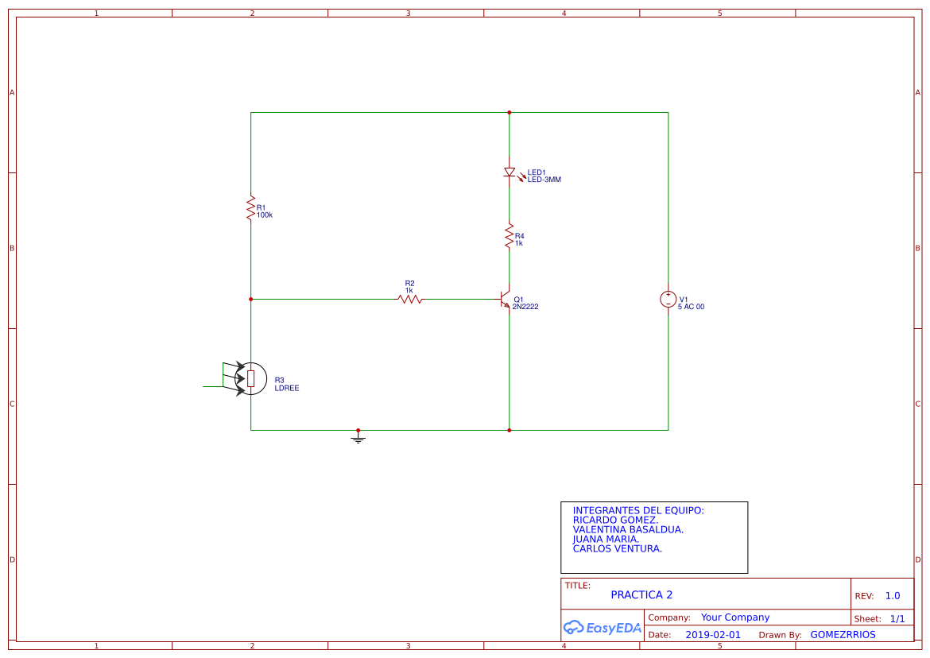Click the EasyEDA logo in title block
Viewport: 930px width, 658px height.
pyautogui.click(x=603, y=627)
